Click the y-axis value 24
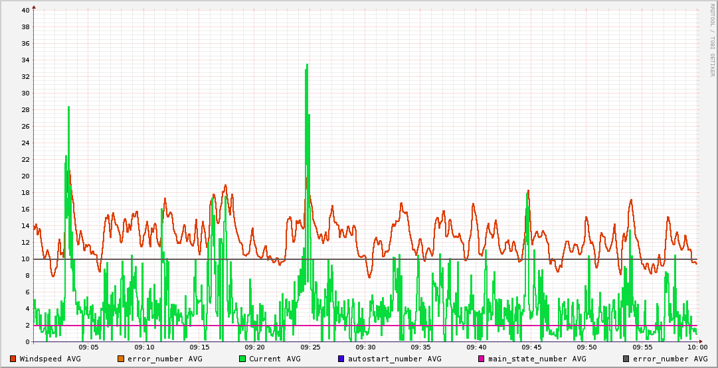The width and height of the screenshot is (718, 368). [x=26, y=143]
